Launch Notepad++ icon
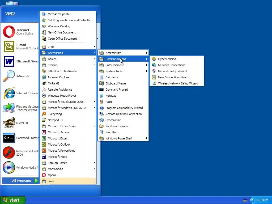This screenshot has width=272, height=204. 44,120
